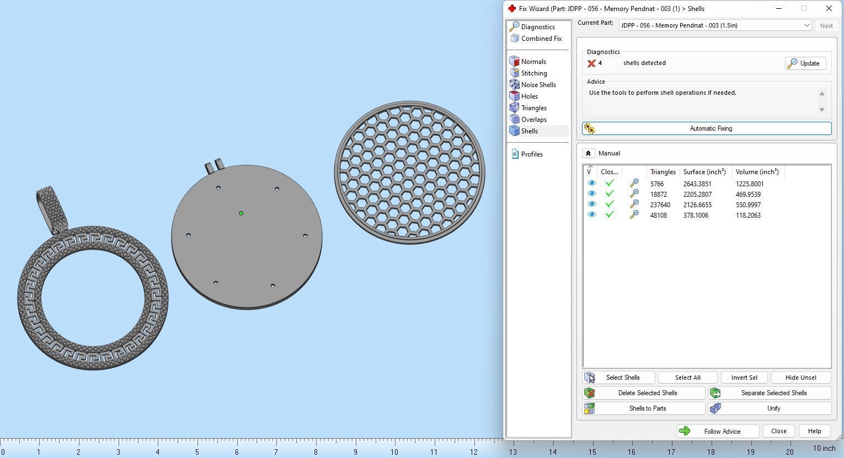Unify the shells
This screenshot has width=844, height=458.
[x=770, y=408]
